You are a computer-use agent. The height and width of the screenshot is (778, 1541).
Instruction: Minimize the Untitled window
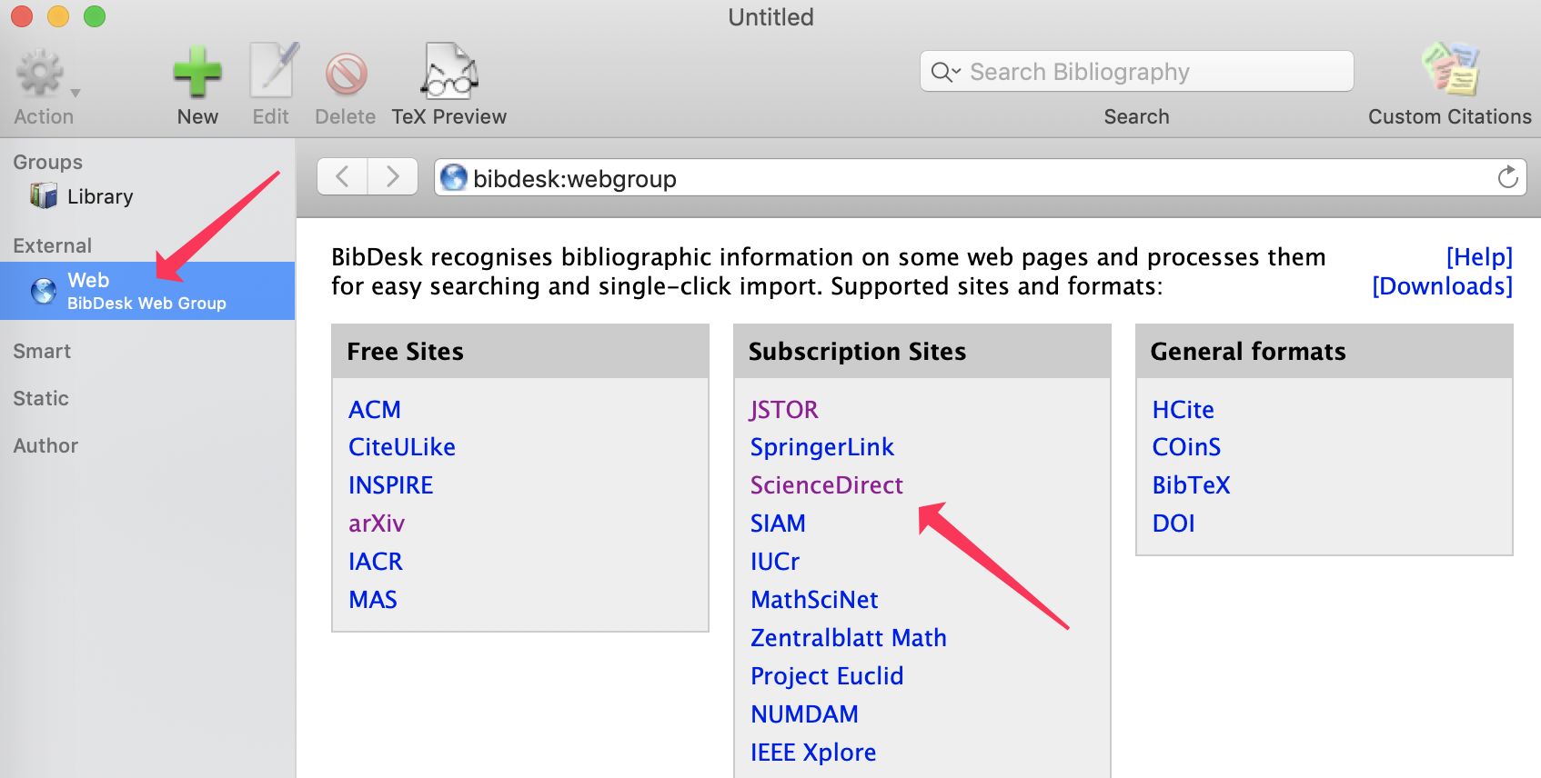point(58,16)
